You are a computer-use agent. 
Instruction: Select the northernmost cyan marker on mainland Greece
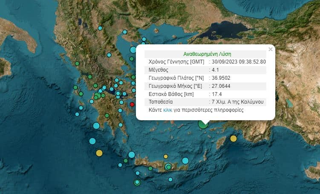[x=100, y=28]
